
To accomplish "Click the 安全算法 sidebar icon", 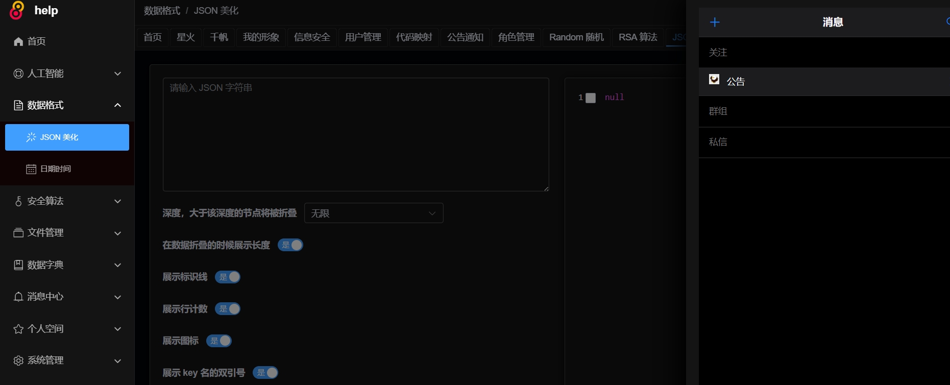I will click(x=18, y=201).
